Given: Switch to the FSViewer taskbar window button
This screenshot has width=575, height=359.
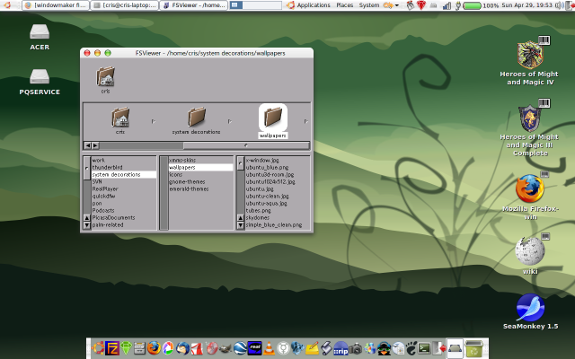Looking at the screenshot, I should [x=194, y=5].
